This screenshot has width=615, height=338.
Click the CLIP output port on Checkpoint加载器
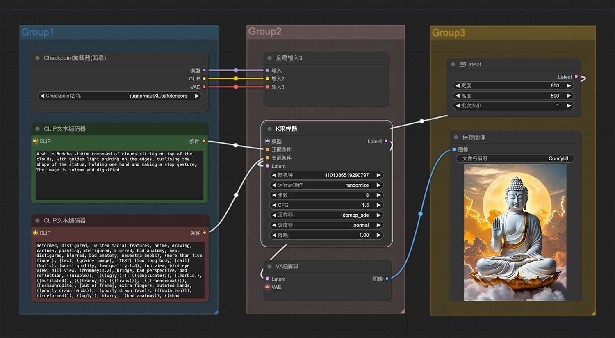pos(204,78)
